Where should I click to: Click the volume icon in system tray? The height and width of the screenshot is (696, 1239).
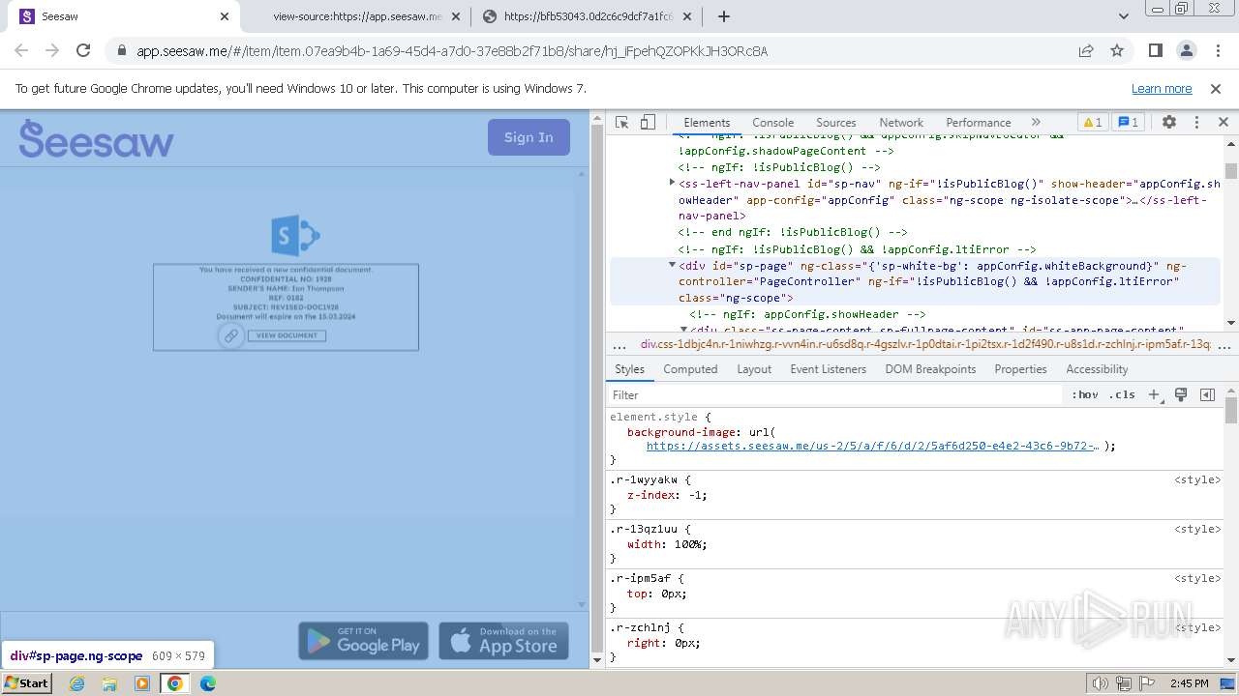point(1101,683)
